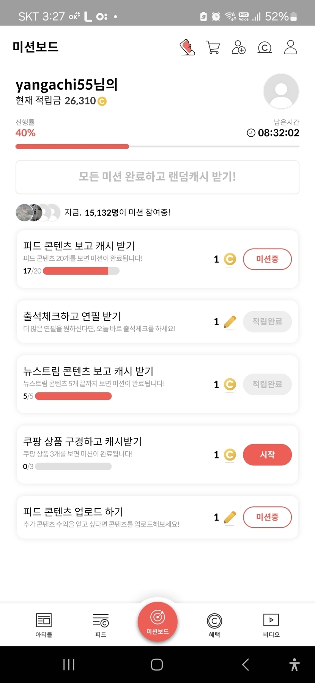Tap the mission participants avatar group
This screenshot has width=315, height=683.
coord(38,212)
